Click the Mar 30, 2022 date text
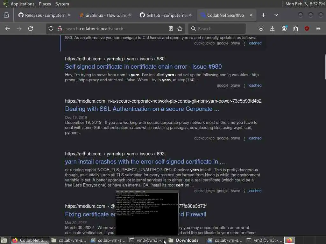 (x=76, y=223)
